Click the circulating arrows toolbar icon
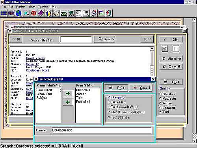The width and height of the screenshot is (197, 148). (x=93, y=13)
